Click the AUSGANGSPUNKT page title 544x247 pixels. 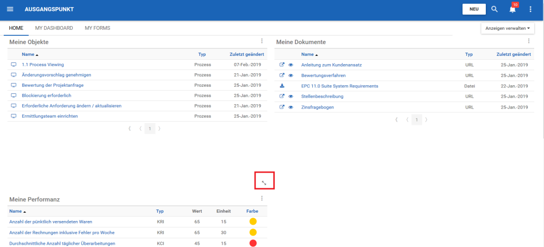pyautogui.click(x=50, y=9)
